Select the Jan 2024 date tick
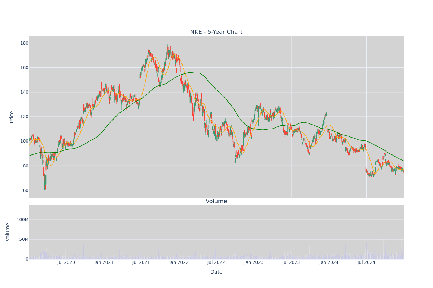 (x=329, y=262)
